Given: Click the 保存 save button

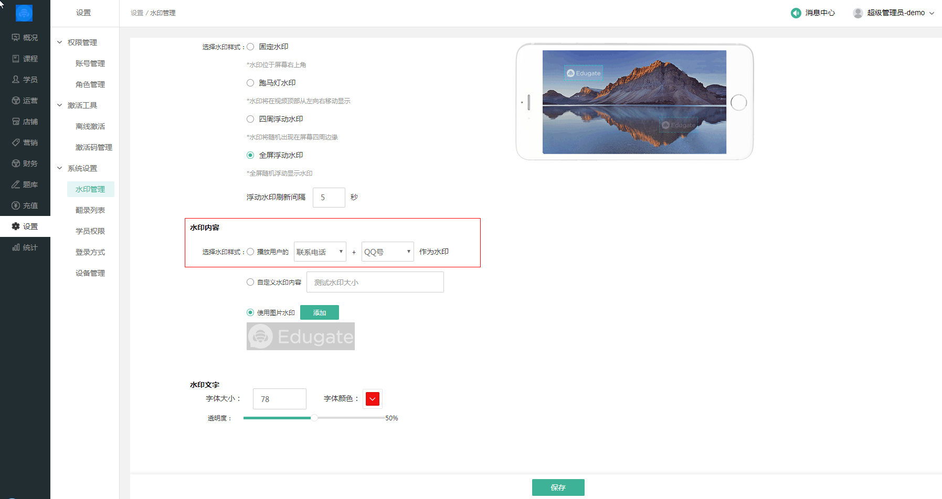Looking at the screenshot, I should pyautogui.click(x=558, y=487).
